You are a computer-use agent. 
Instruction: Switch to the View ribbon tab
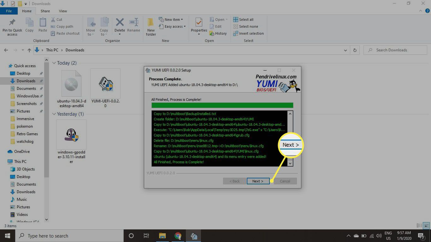click(x=63, y=11)
